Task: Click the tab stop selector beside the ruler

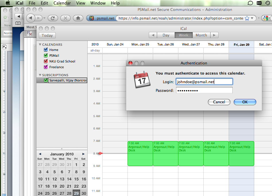Action: [4, 47]
